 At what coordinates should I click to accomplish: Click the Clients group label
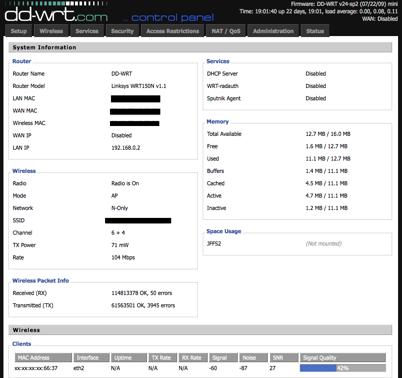[22, 344]
